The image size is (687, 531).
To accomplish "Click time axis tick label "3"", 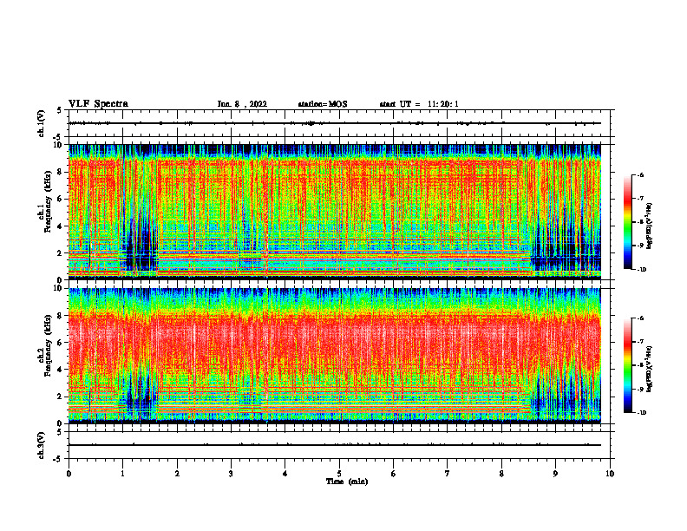I will click(x=231, y=474).
